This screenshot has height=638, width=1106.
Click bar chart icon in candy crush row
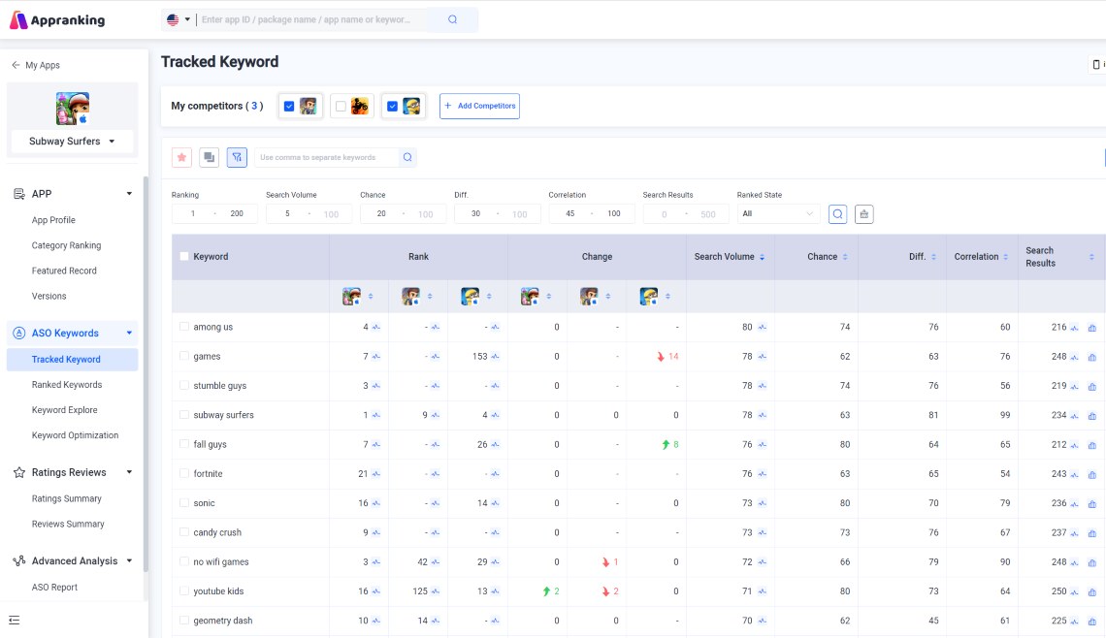tap(1092, 533)
